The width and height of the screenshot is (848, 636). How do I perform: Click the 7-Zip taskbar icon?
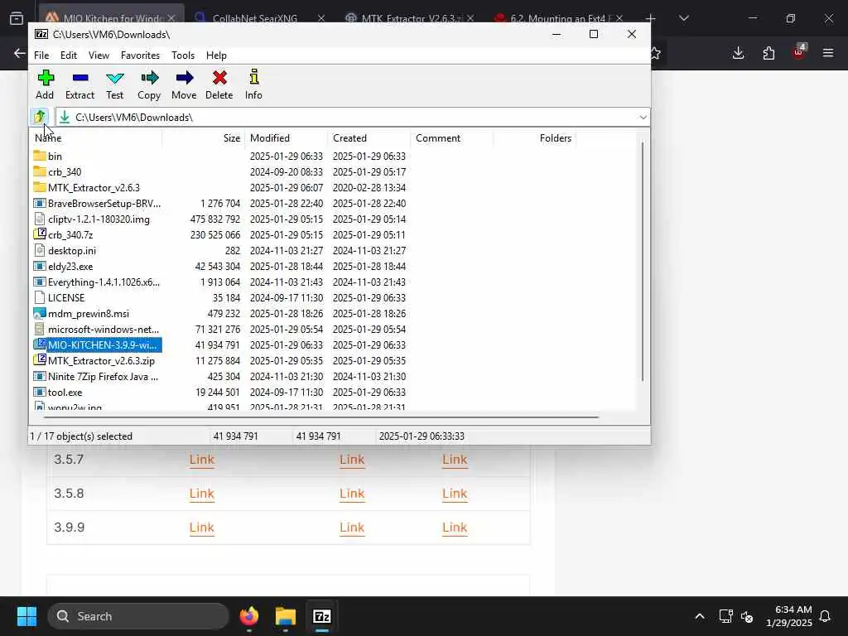click(322, 616)
